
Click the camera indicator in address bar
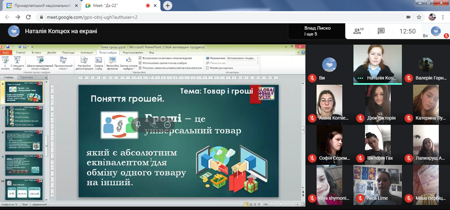click(x=408, y=17)
